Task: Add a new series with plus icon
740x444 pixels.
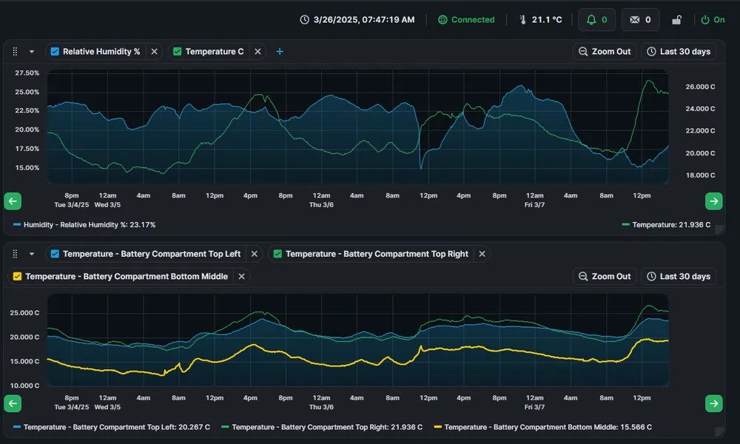Action: (x=280, y=52)
